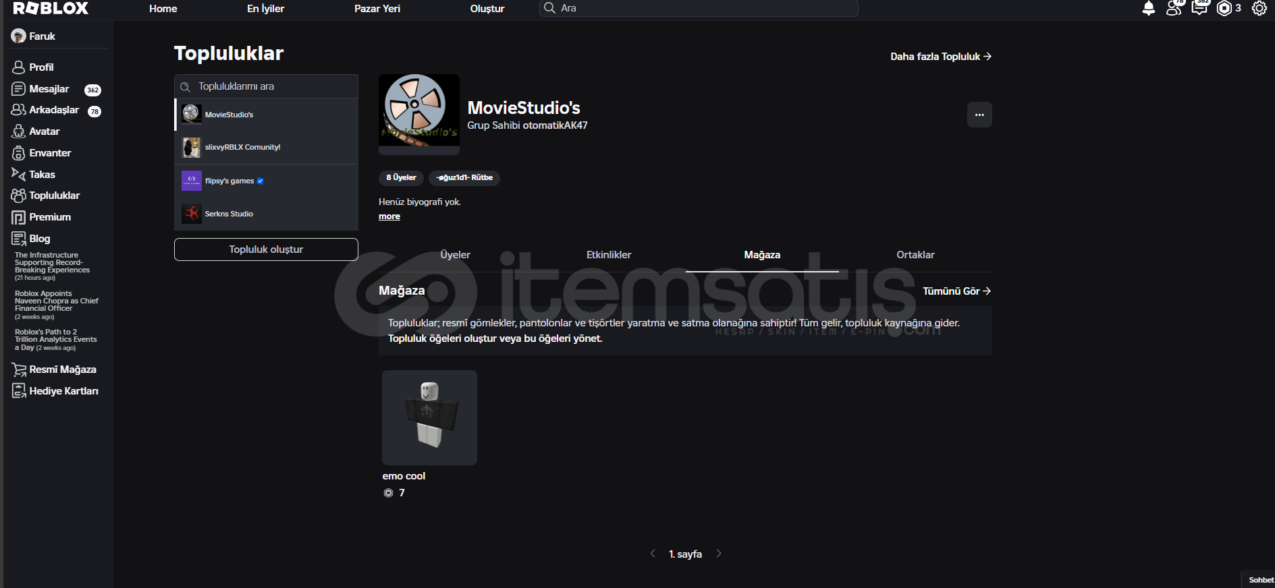The image size is (1275, 588).
Task: Switch to the Etkinlikler tab
Action: click(609, 255)
